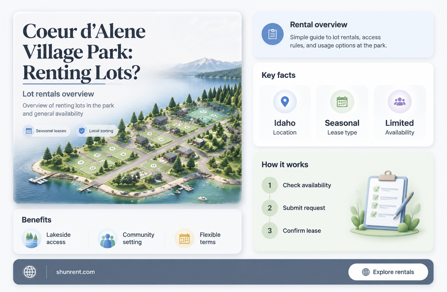This screenshot has height=292, width=447.
Task: Click the step 1 number circle
Action: click(270, 185)
